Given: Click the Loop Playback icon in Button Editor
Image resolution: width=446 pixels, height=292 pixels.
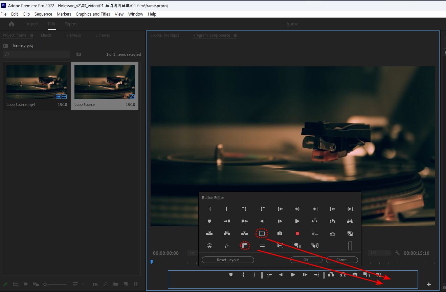Looking at the screenshot, I should click(333, 233).
